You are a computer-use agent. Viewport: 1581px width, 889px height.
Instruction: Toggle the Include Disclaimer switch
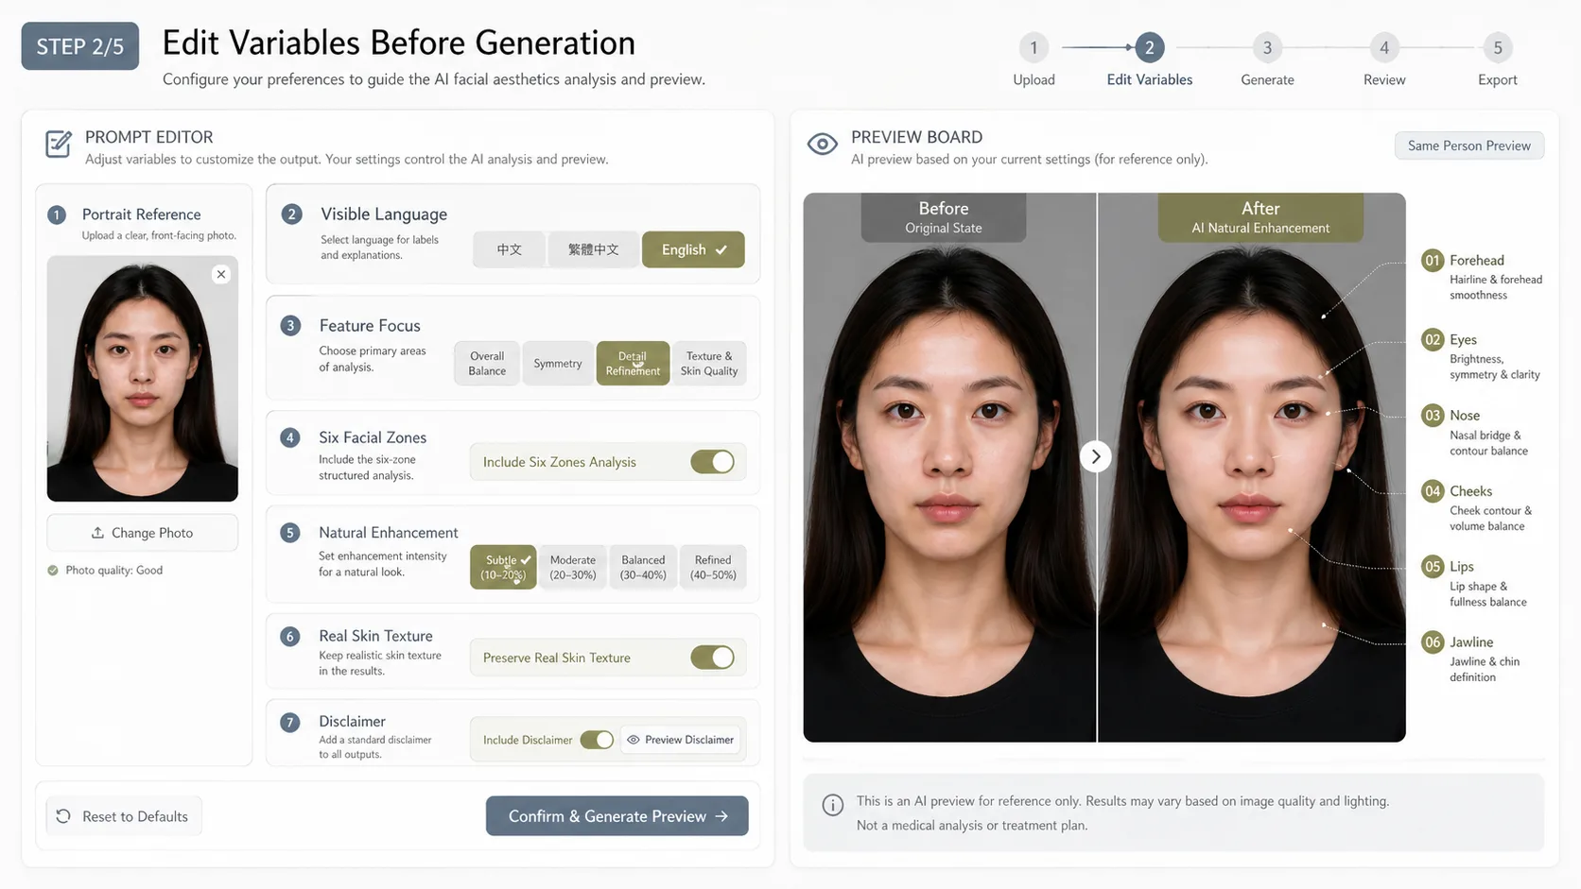(597, 740)
